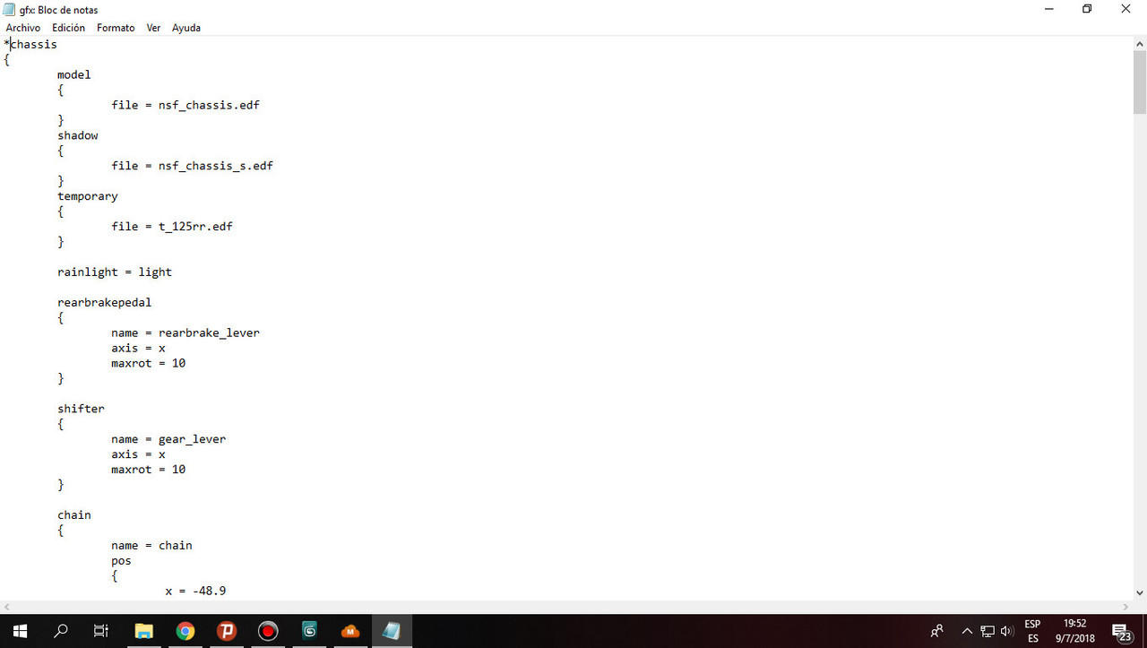
Task: Click the text 'nsf_chassis.edf'
Action: point(209,105)
